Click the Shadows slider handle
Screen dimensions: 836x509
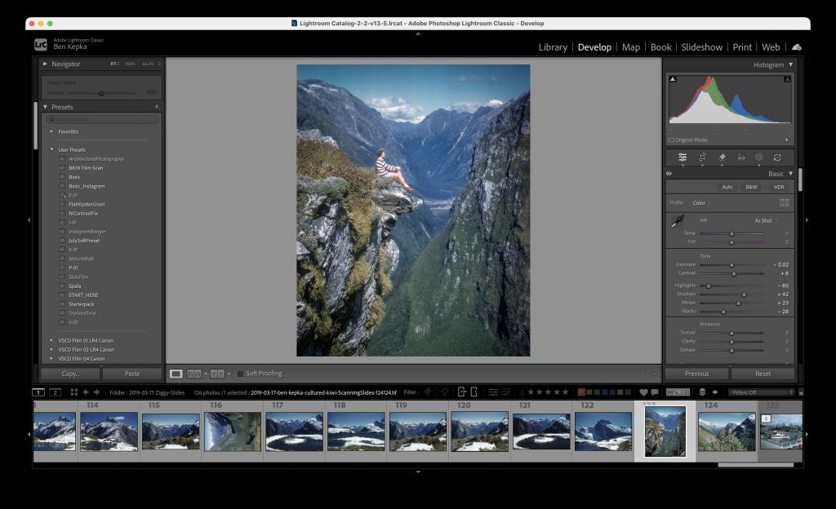[x=744, y=294]
